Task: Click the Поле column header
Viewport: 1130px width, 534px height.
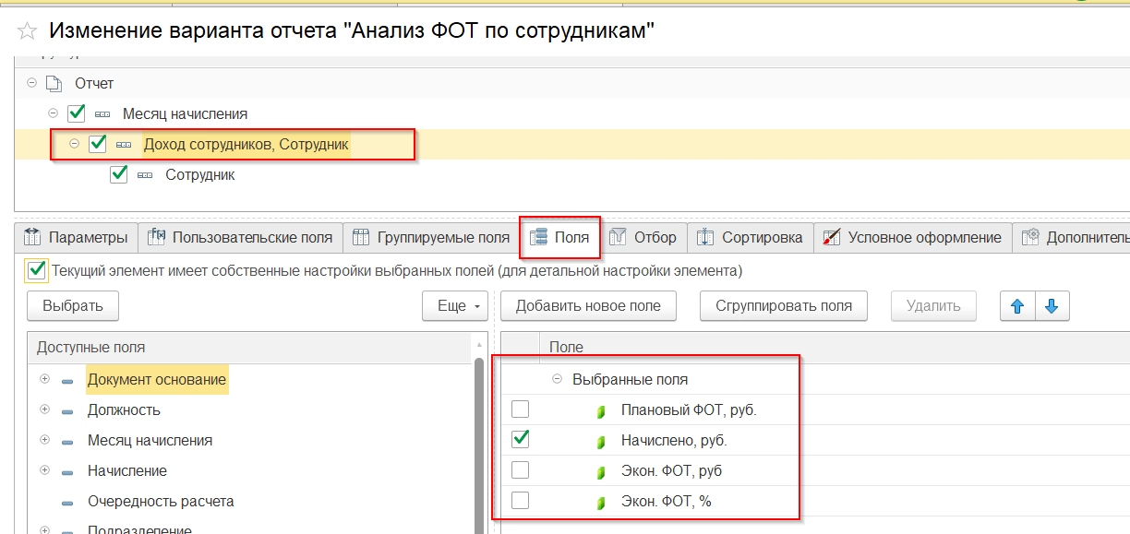Action: pos(835,348)
